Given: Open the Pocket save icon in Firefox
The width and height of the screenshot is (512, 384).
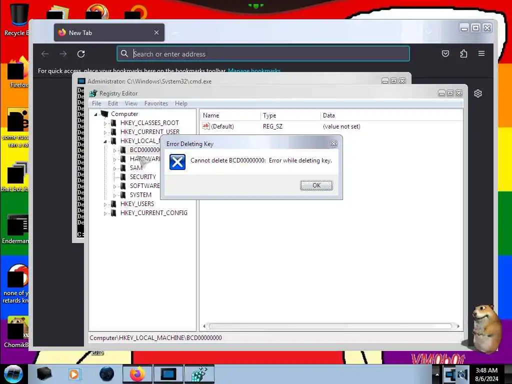Looking at the screenshot, I should click(445, 53).
